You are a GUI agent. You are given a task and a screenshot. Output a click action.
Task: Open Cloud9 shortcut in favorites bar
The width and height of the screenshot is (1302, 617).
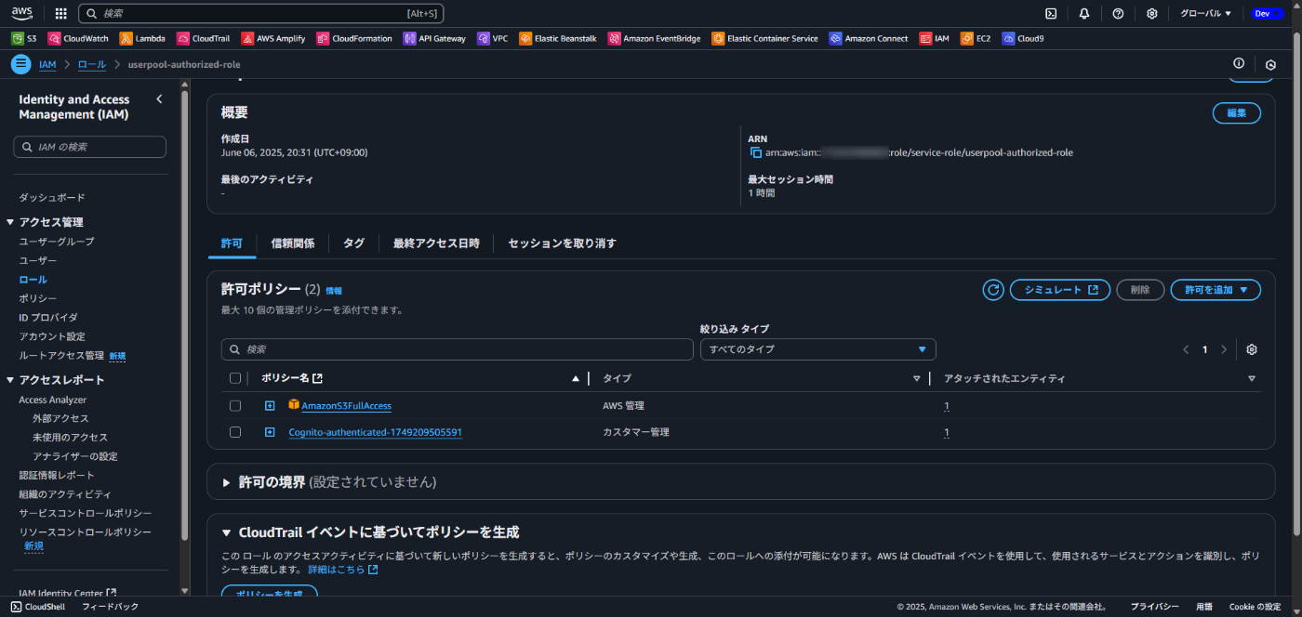1023,39
